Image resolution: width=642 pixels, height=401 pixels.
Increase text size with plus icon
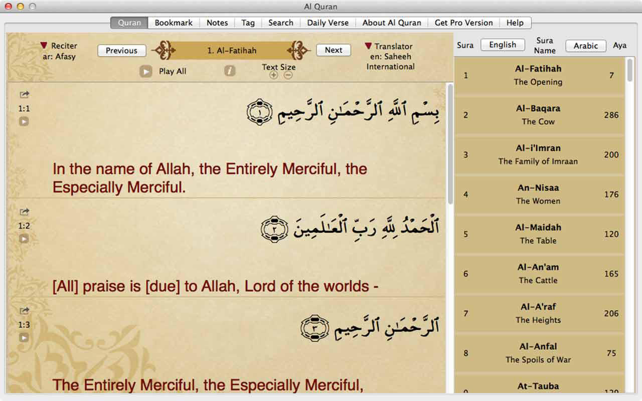273,75
